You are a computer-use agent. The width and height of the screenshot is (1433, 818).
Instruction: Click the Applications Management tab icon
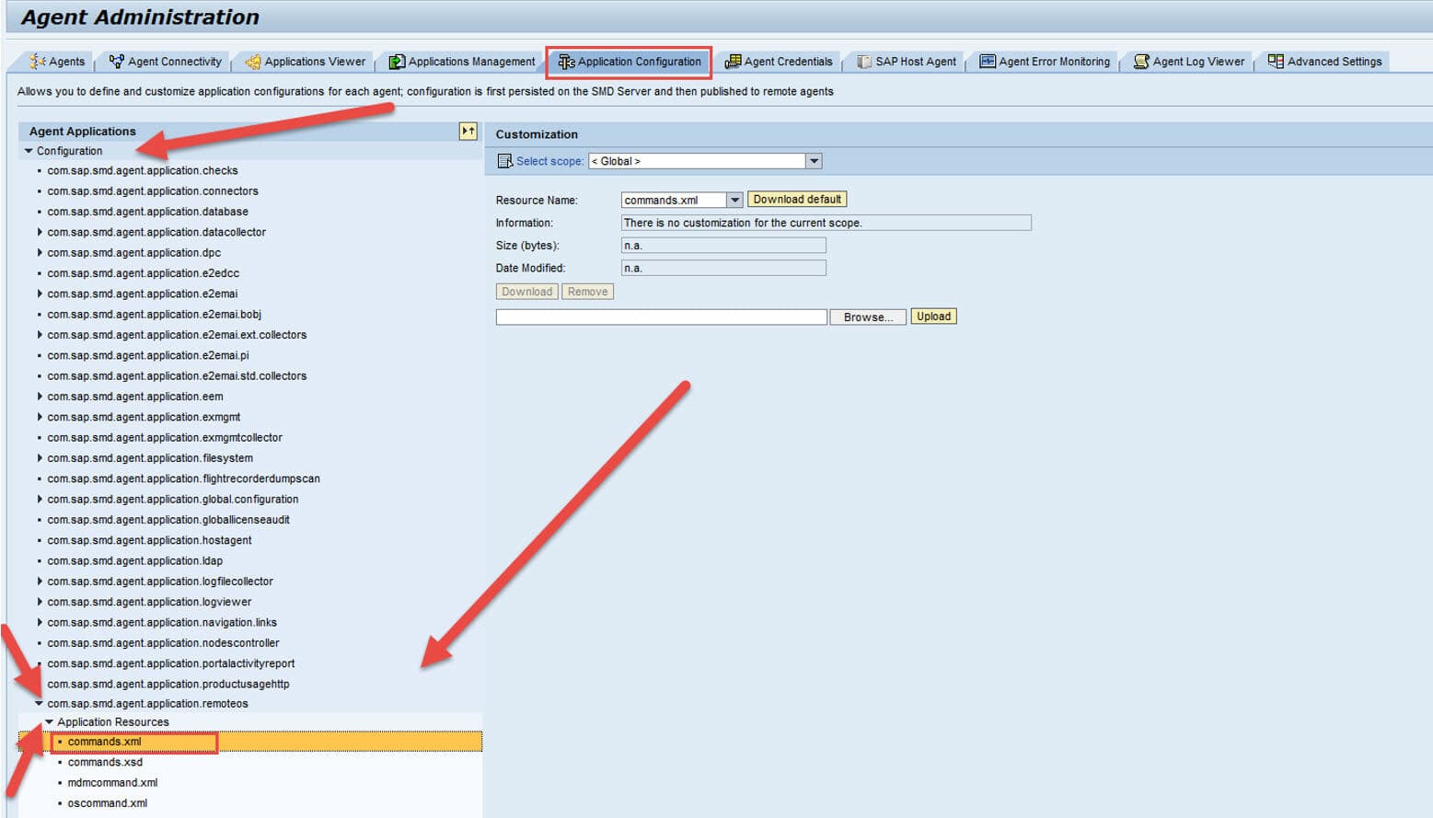tap(397, 62)
